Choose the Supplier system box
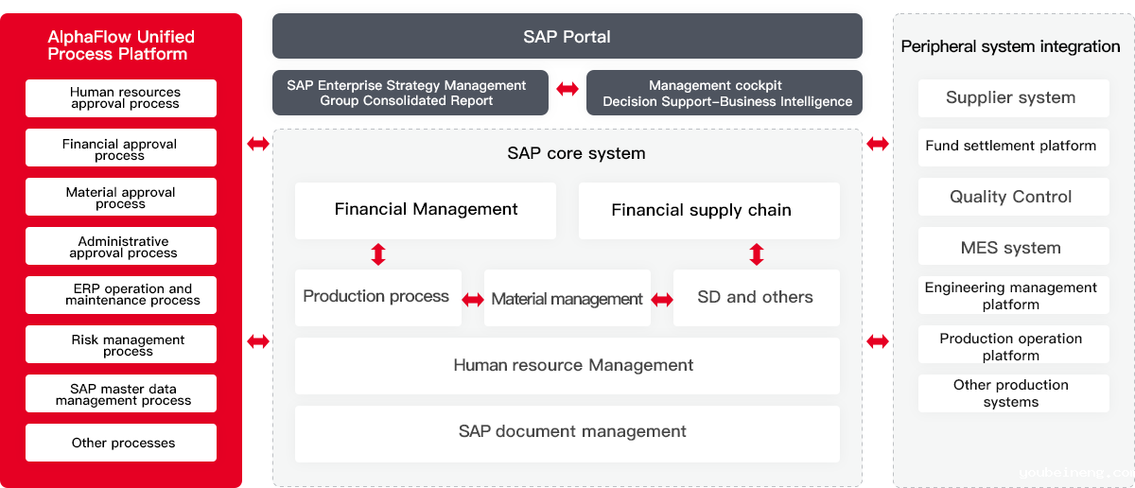This screenshot has height=488, width=1135. (x=1013, y=97)
